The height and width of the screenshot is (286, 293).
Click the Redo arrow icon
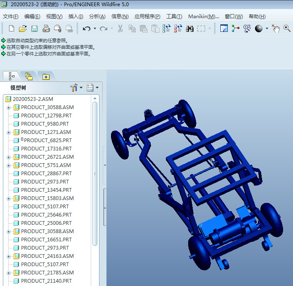point(104,29)
